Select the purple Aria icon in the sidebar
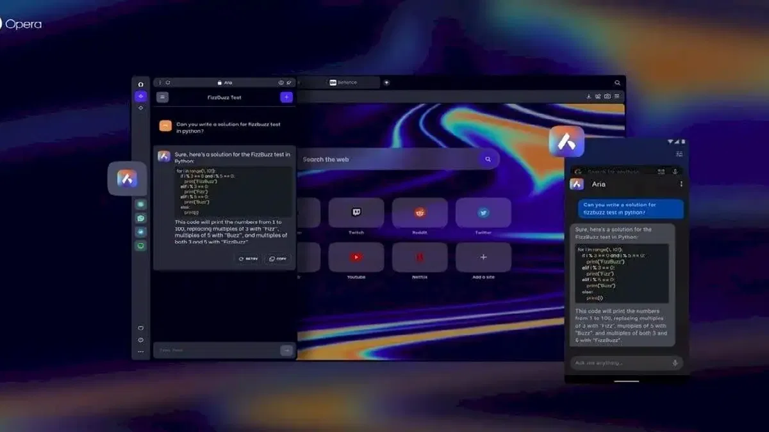This screenshot has height=432, width=769. click(141, 96)
